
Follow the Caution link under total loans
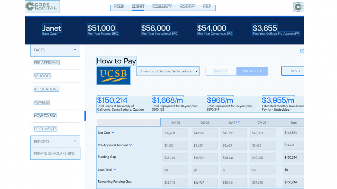click(x=138, y=110)
